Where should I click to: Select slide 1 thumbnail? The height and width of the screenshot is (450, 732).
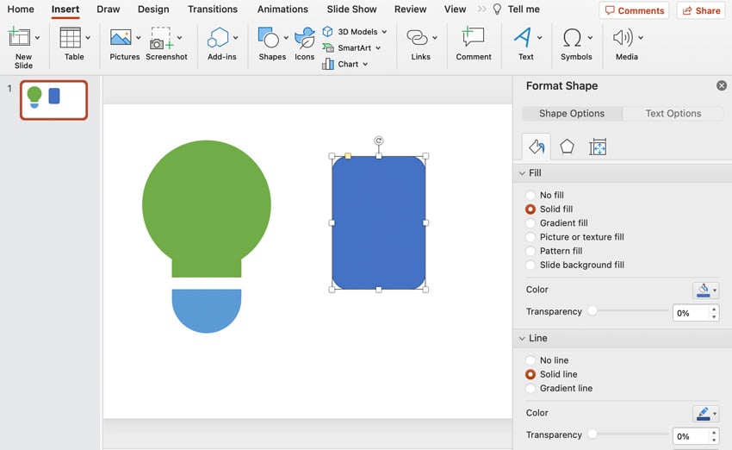coord(53,99)
